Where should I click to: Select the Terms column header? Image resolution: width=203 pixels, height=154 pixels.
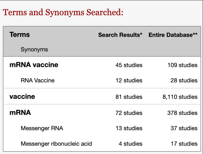[20, 35]
